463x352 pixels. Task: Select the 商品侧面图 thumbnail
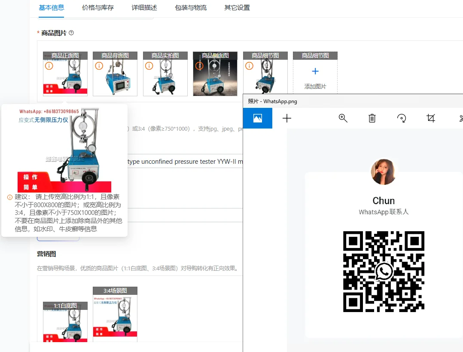[x=215, y=74]
